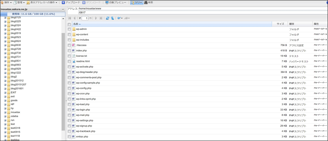Sort by the 名前 column header

(172, 24)
